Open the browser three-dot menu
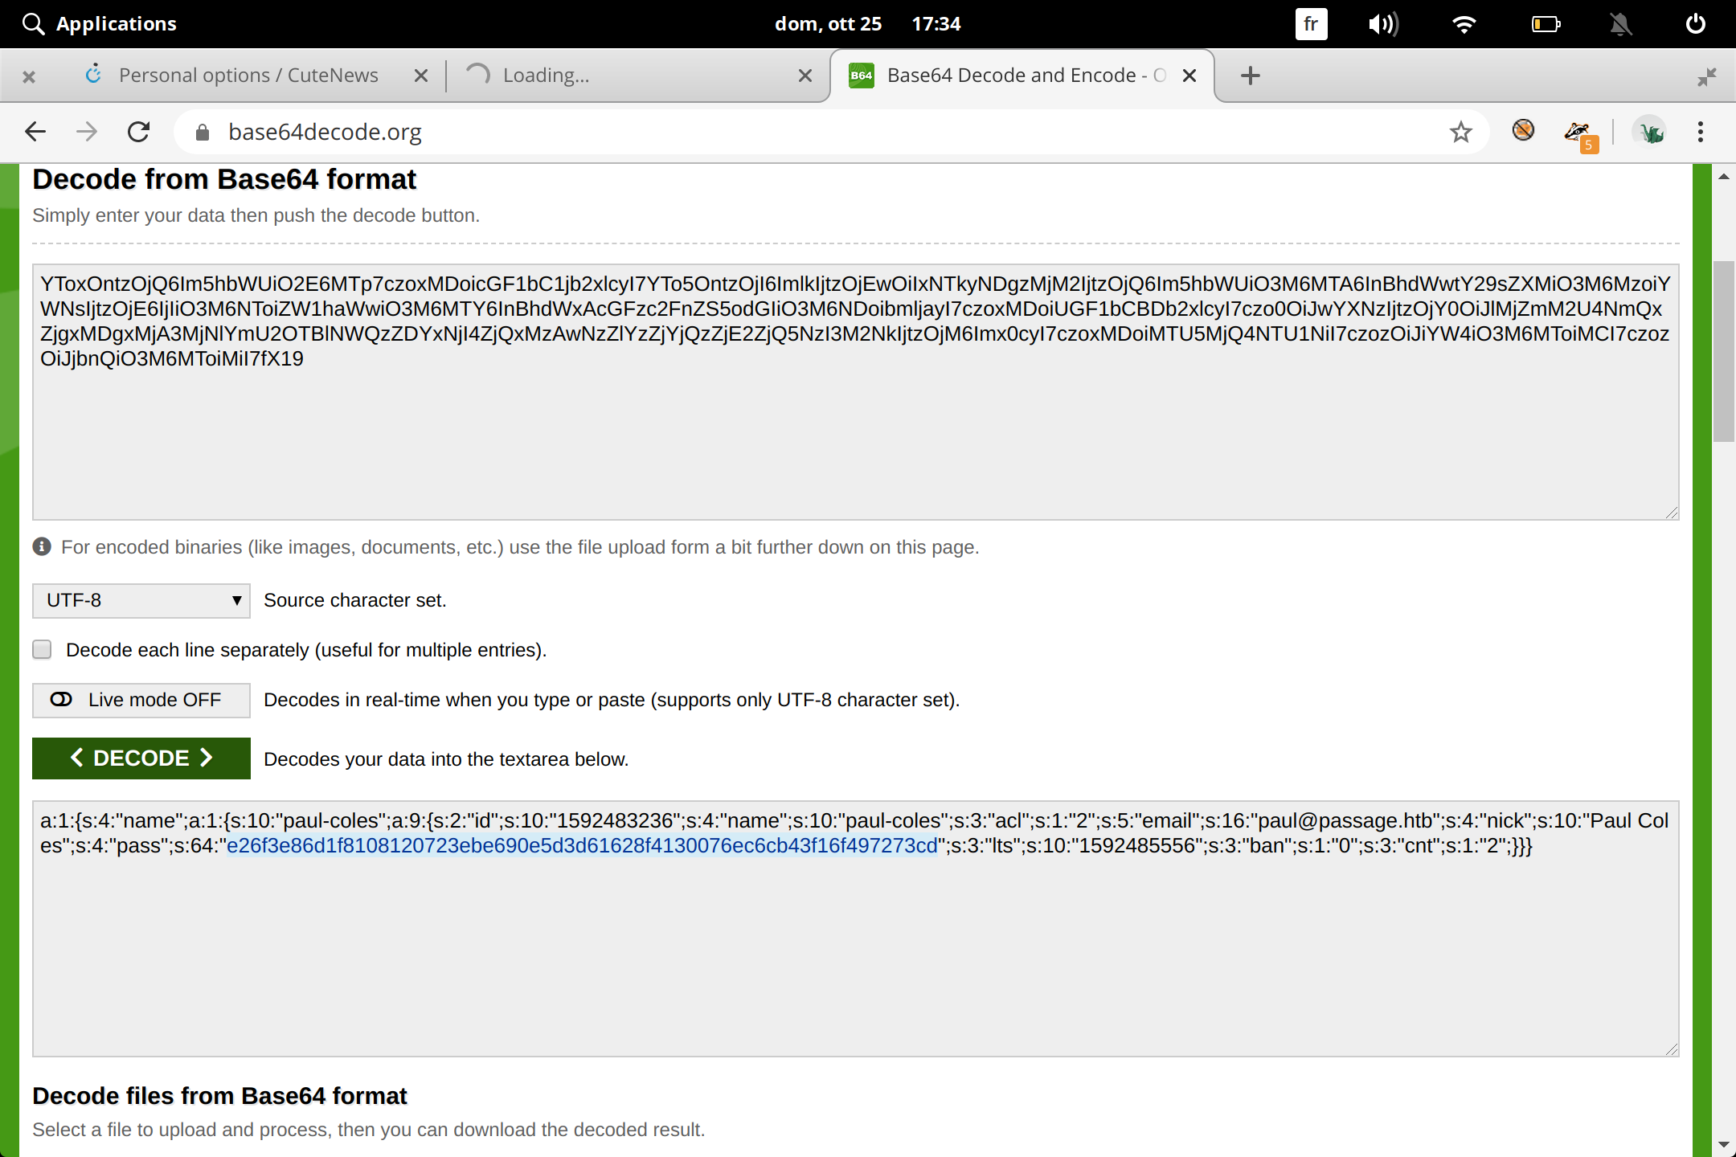Screen dimensions: 1736x1157 [1700, 132]
